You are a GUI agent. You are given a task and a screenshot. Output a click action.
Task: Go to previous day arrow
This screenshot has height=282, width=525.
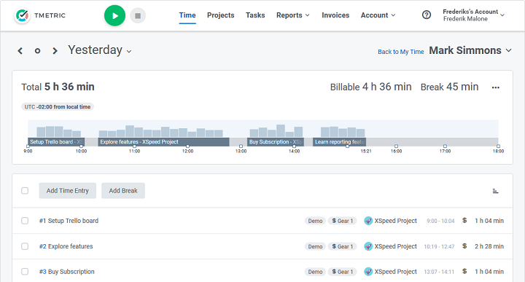click(x=20, y=51)
